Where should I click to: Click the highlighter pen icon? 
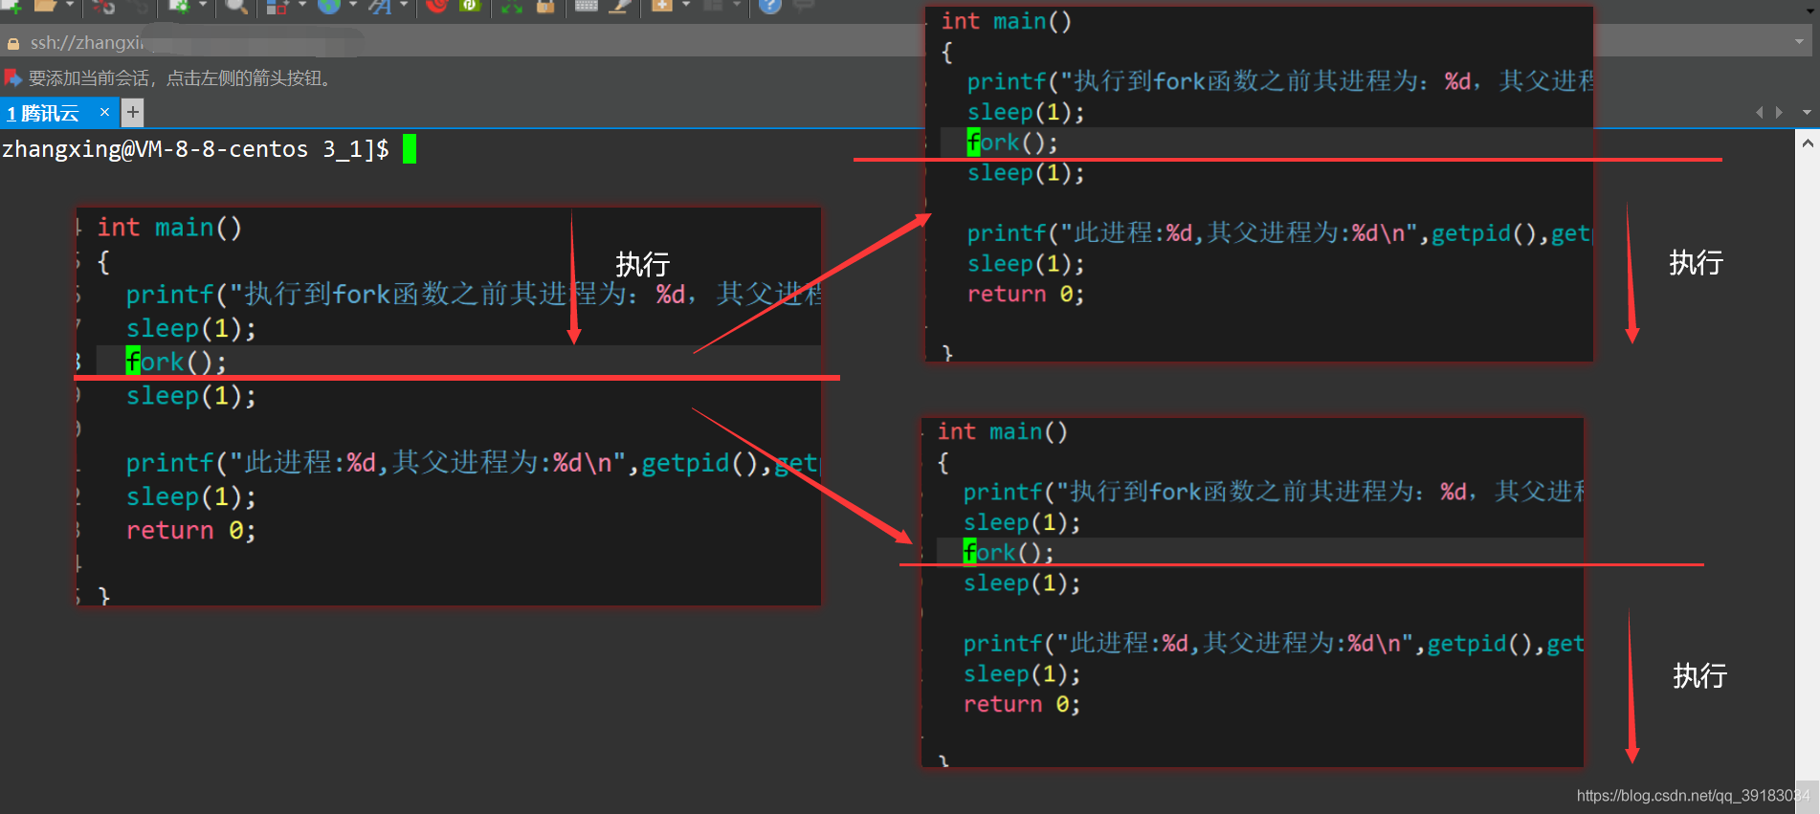click(x=620, y=6)
